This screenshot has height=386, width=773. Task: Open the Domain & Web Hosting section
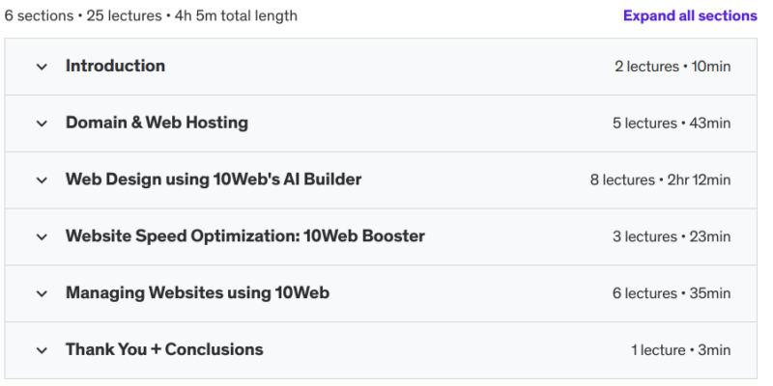[x=157, y=124]
